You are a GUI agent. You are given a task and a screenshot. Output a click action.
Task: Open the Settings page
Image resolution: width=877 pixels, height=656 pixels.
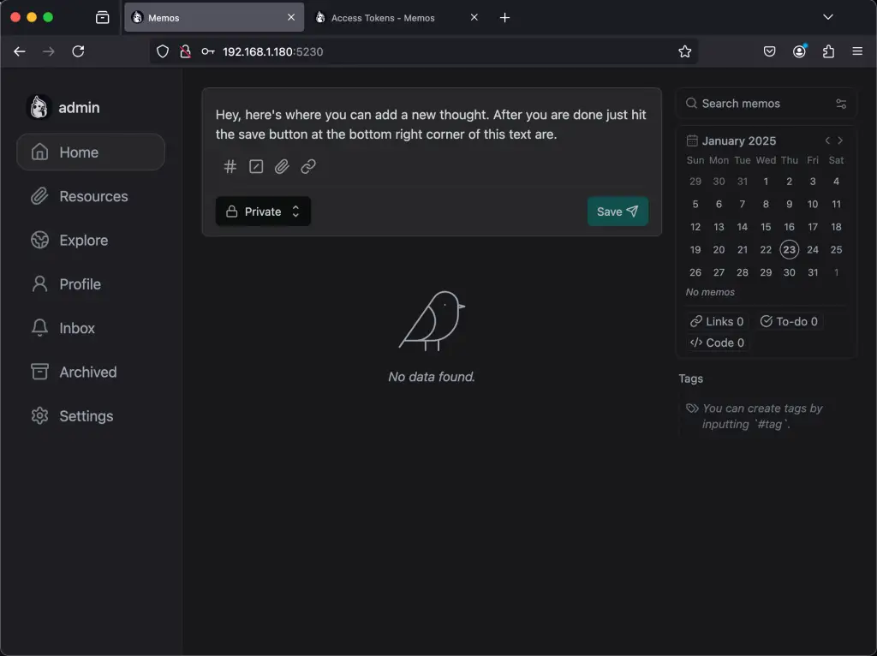tap(86, 415)
